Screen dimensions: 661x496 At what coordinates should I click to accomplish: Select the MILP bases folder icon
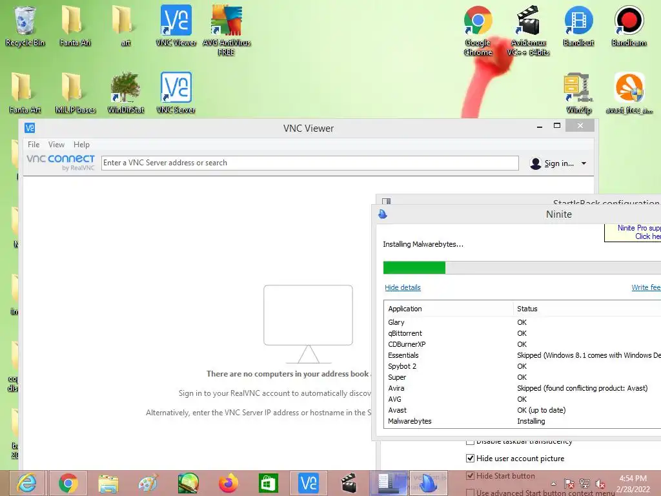pos(75,93)
